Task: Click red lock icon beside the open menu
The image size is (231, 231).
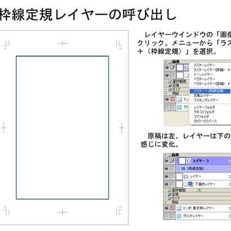Action: (172, 99)
